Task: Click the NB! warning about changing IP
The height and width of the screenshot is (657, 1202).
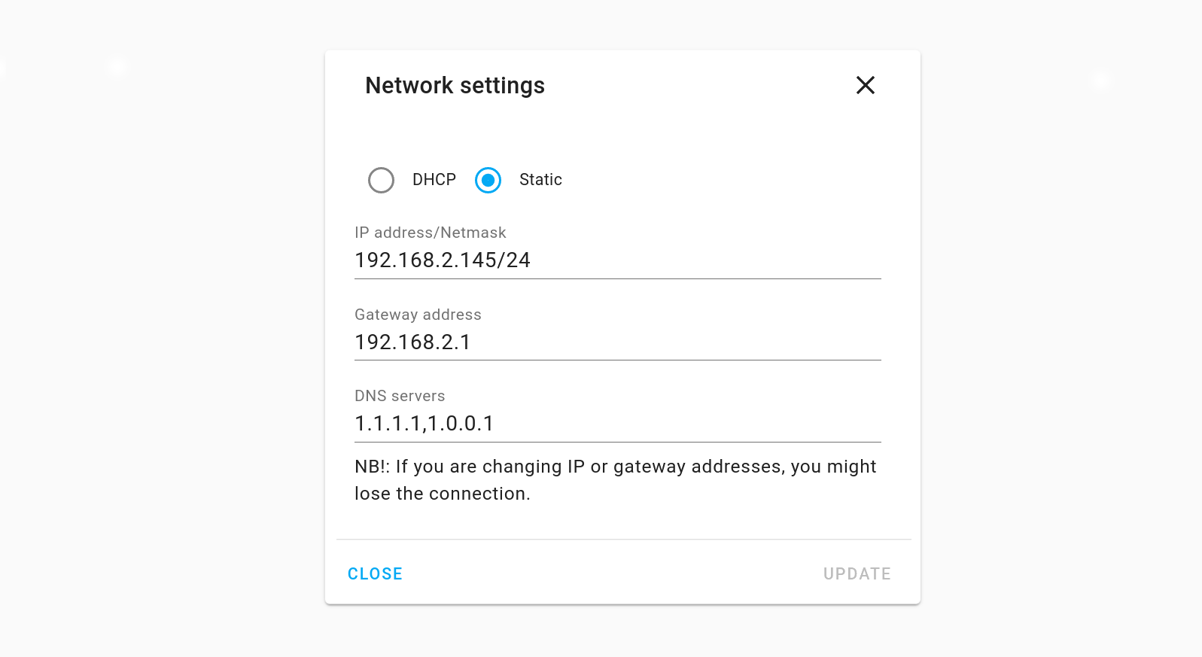Action: [615, 467]
